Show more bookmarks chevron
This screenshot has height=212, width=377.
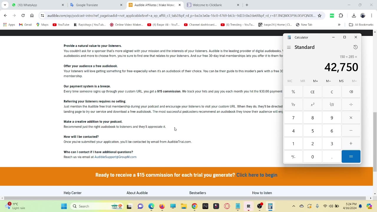coord(339,25)
